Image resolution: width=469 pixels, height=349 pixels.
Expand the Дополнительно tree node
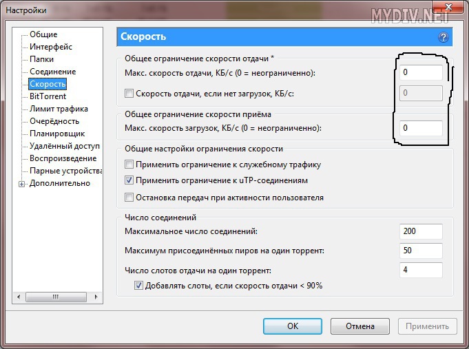(x=21, y=184)
